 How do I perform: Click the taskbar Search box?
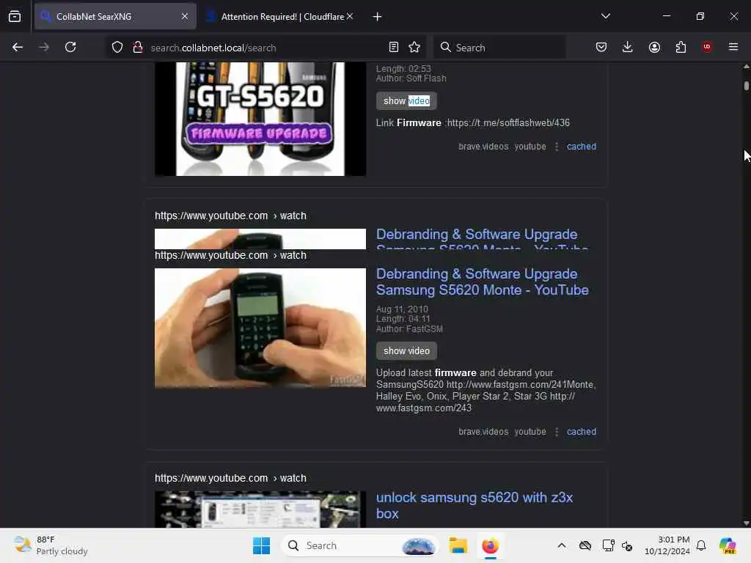click(360, 545)
